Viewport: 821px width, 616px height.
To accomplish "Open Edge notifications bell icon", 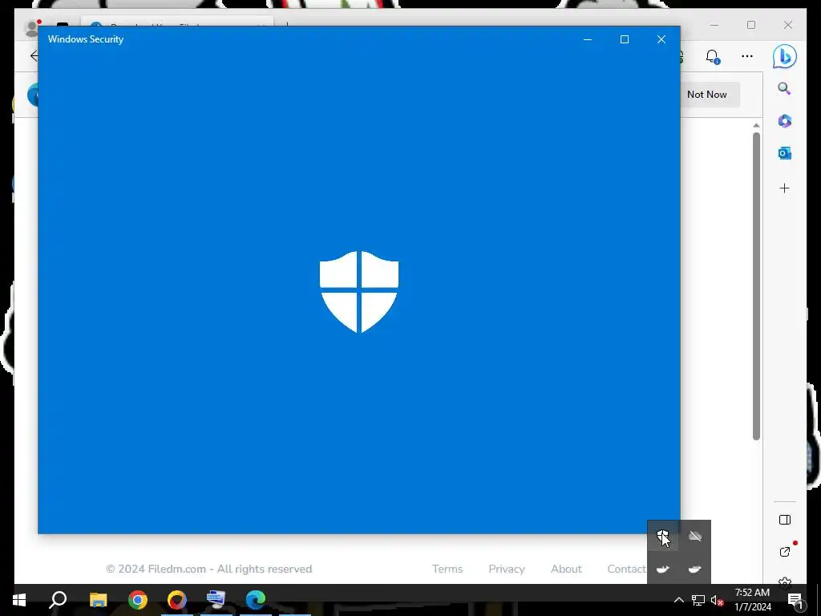I will (x=712, y=57).
